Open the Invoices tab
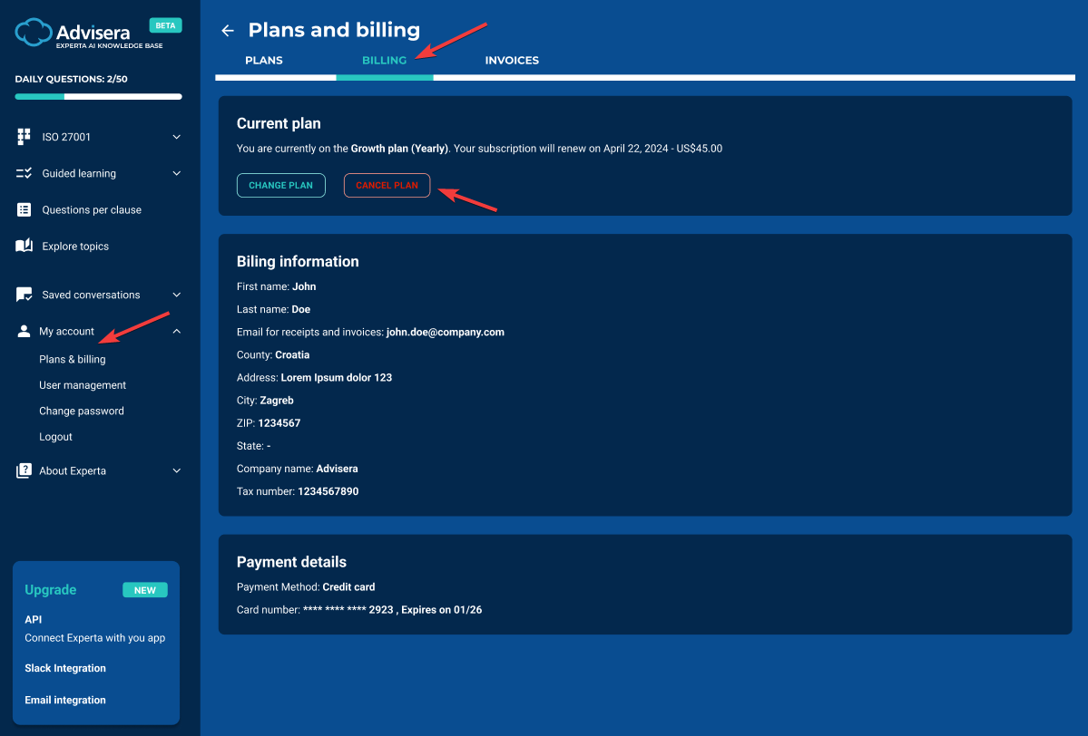This screenshot has height=736, width=1088. 512,61
